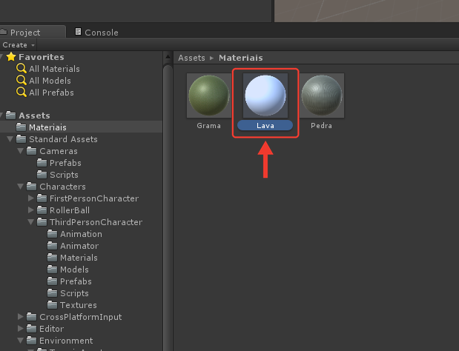The height and width of the screenshot is (351, 459).
Task: Click the Textures folder icon
Action: pyautogui.click(x=53, y=304)
